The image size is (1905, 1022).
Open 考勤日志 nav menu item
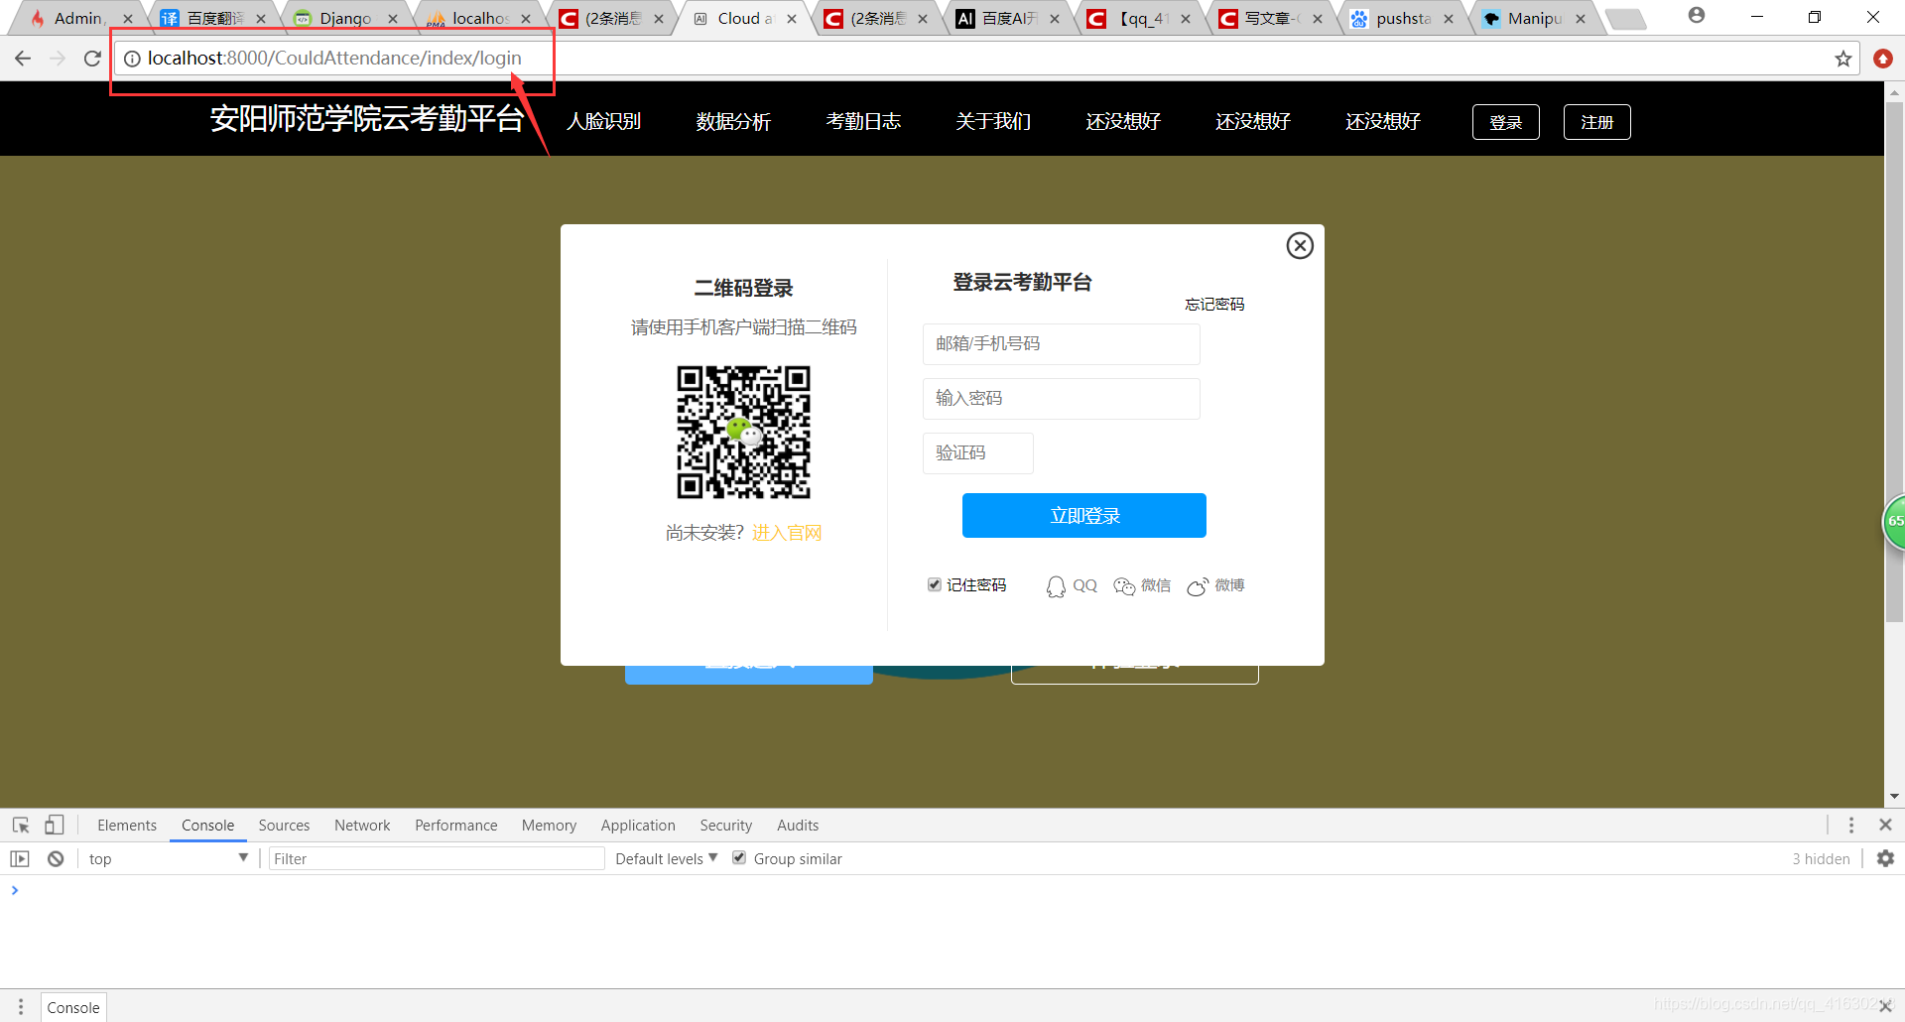863,121
